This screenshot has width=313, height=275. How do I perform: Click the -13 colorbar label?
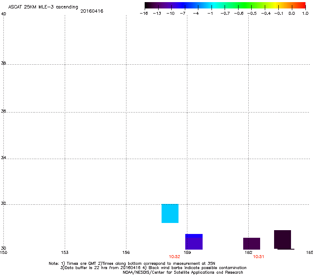pos(157,14)
